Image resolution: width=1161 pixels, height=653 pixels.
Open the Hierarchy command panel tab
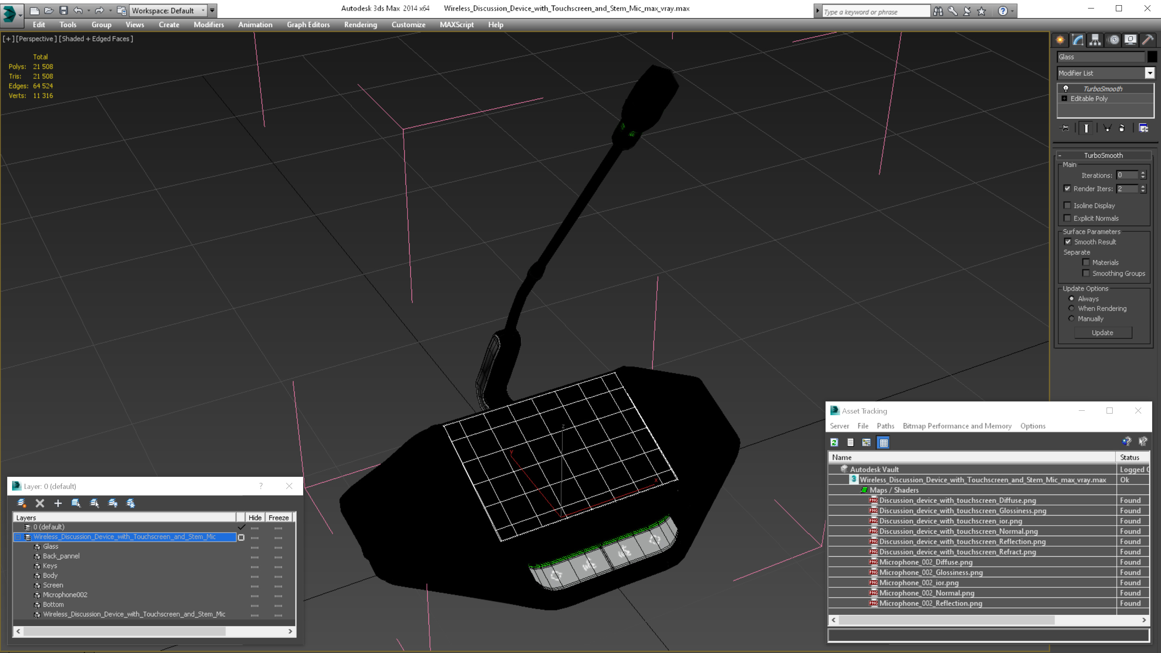pos(1095,40)
